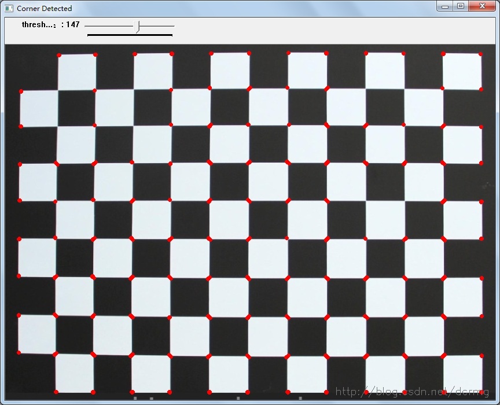Click the Corner Detected window icon

[9, 8]
